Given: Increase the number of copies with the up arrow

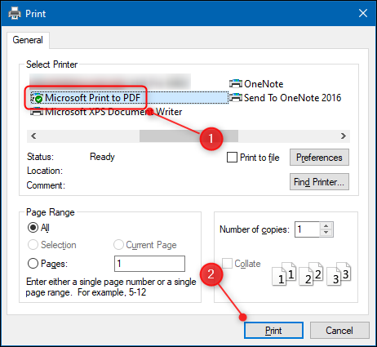Looking at the screenshot, I should coord(326,226).
